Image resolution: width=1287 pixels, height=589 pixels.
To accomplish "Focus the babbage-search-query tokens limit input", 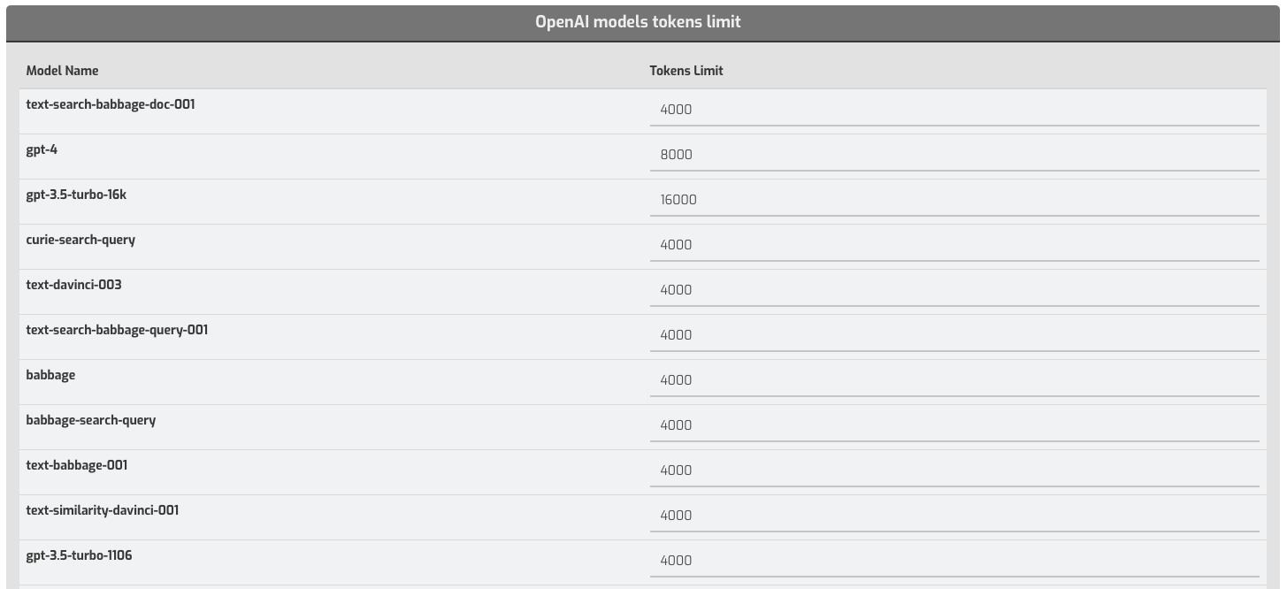I will pos(954,425).
